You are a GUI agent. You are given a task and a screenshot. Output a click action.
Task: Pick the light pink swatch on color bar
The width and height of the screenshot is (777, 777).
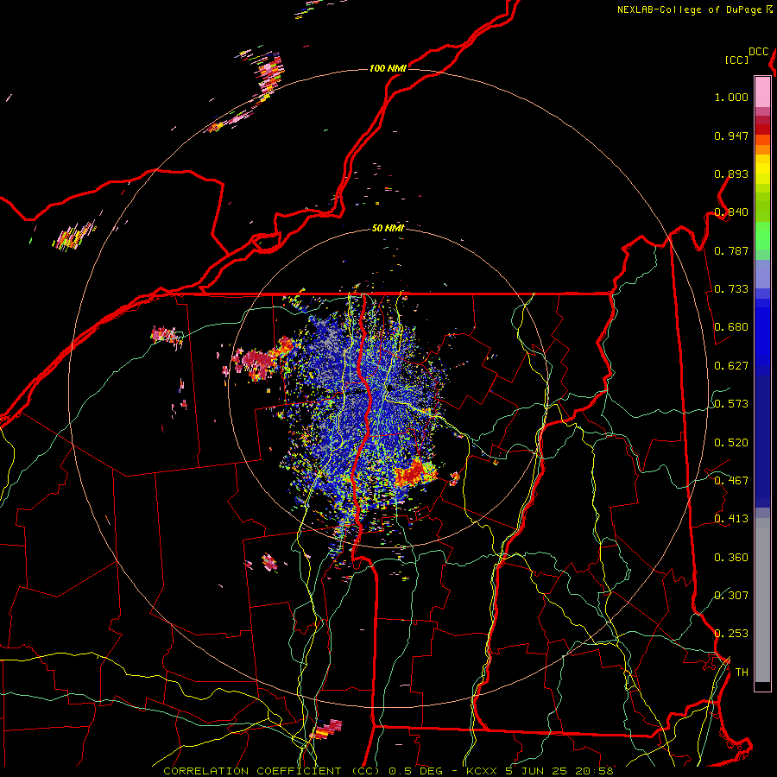point(762,92)
